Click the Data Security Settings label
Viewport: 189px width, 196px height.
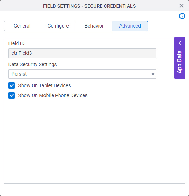tap(33, 64)
